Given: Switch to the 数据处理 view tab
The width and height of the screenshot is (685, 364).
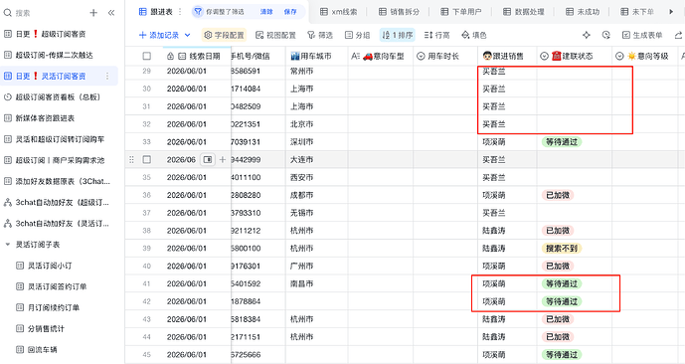Looking at the screenshot, I should [523, 12].
